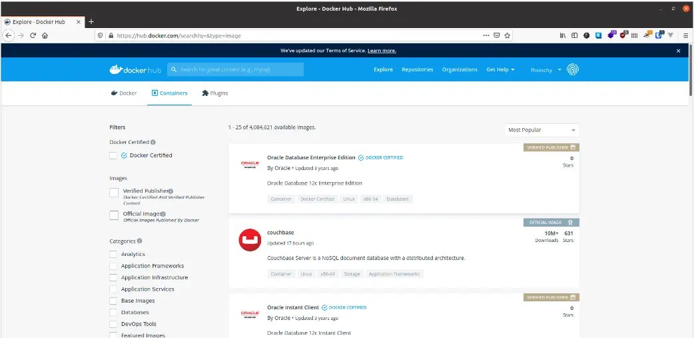The height and width of the screenshot is (338, 694).
Task: Click "1 - 25 of 4,084,621 available images." text
Action: coord(272,127)
